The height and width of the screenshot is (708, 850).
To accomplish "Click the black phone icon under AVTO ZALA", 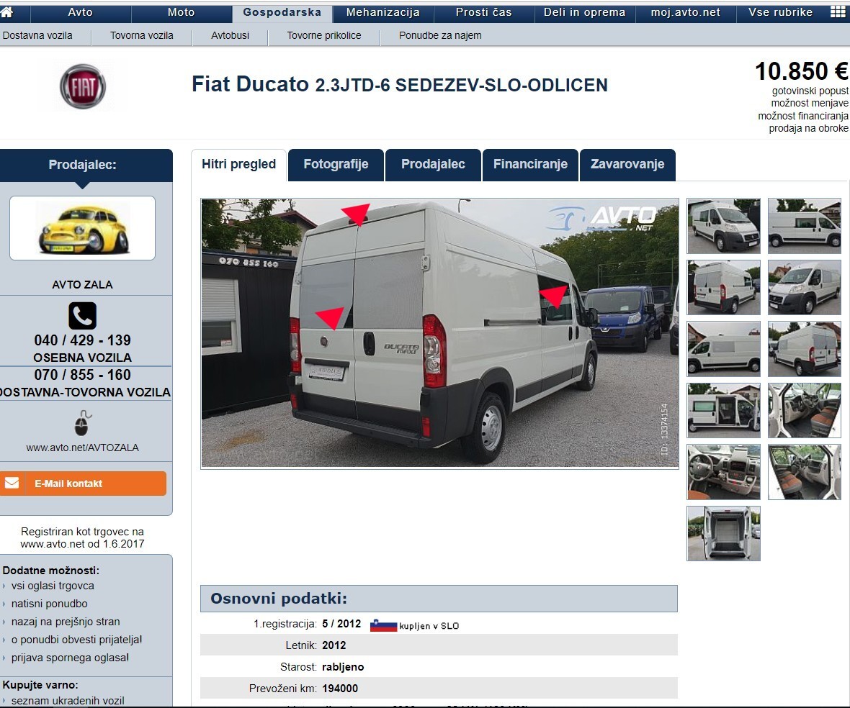I will pos(82,316).
